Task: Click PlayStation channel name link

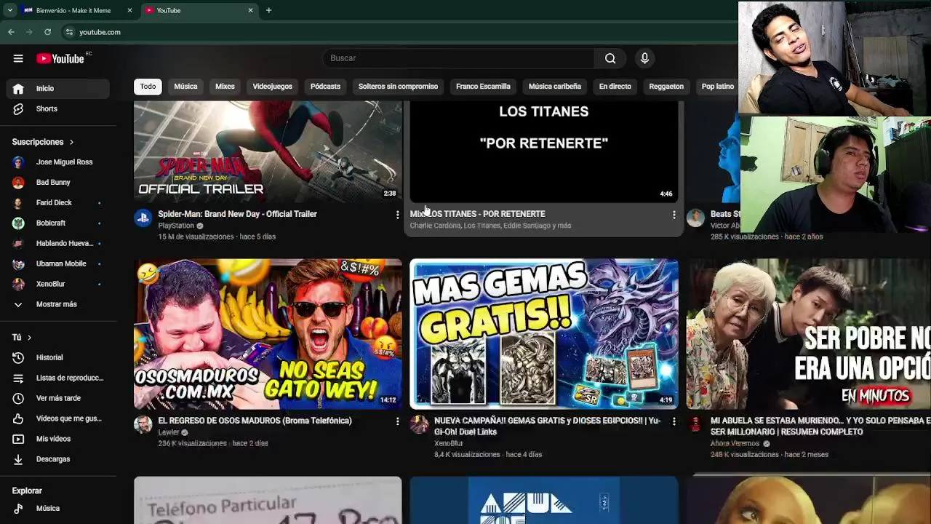Action: point(176,226)
